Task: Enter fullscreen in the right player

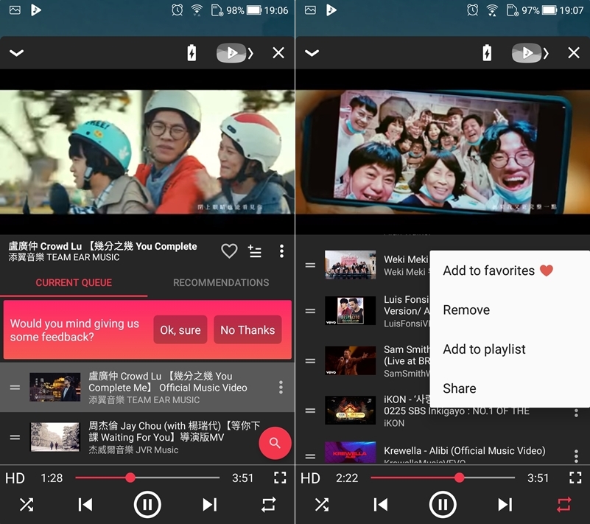Action: point(575,478)
